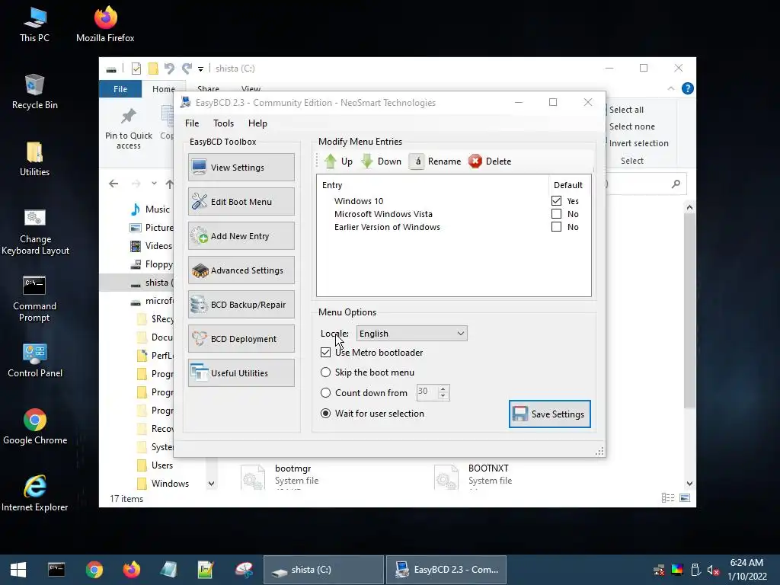Switch to View tab in Explorer
The height and width of the screenshot is (585, 780).
251,88
